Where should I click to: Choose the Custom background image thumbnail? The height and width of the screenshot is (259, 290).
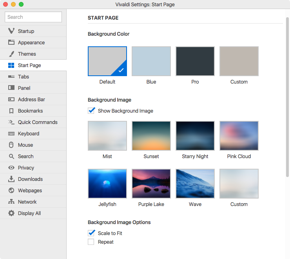(239, 184)
